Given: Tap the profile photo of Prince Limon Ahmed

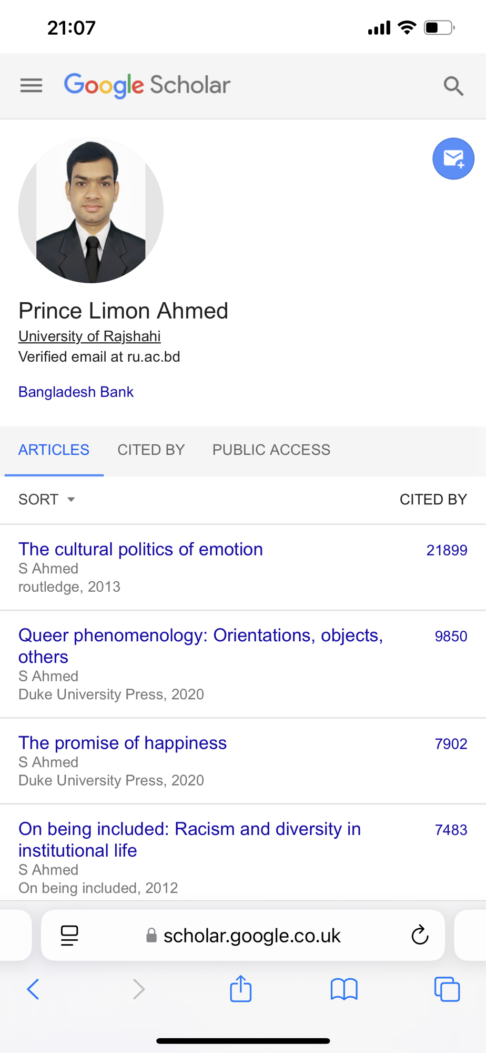Looking at the screenshot, I should [x=91, y=211].
